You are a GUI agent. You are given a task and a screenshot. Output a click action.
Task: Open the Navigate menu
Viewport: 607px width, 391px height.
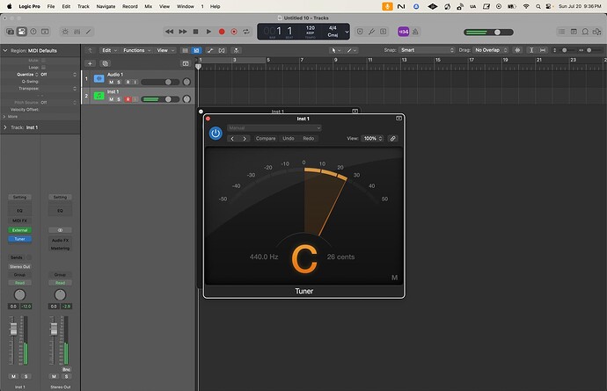(x=106, y=6)
